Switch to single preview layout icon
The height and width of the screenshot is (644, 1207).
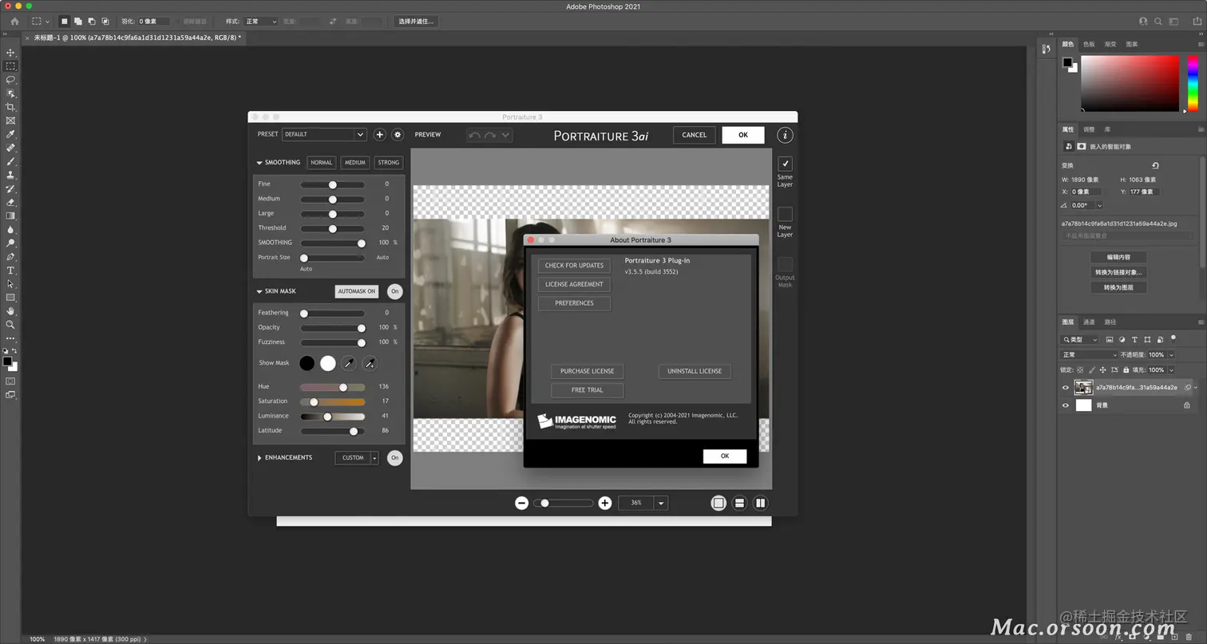718,503
